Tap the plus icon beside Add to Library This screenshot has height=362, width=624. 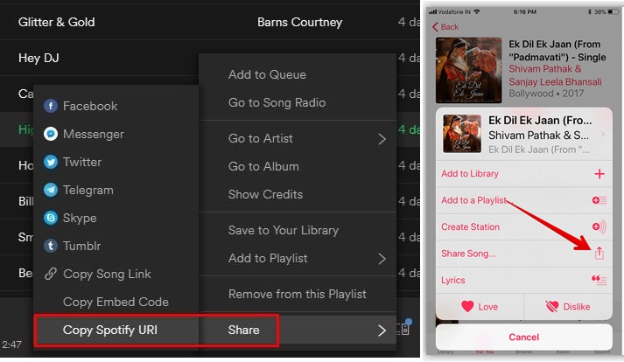599,174
